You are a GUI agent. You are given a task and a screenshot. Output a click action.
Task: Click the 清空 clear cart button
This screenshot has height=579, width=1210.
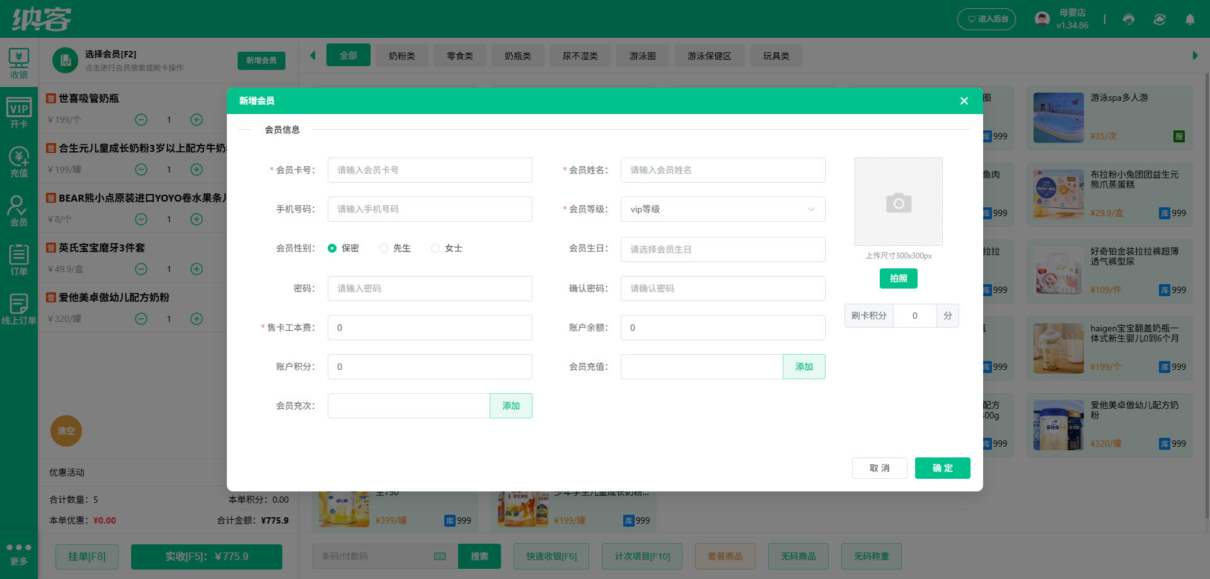pos(66,431)
